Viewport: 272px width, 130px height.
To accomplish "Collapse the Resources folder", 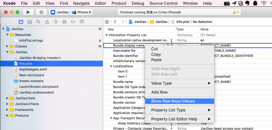I will pyautogui.click(x=7, y=35).
